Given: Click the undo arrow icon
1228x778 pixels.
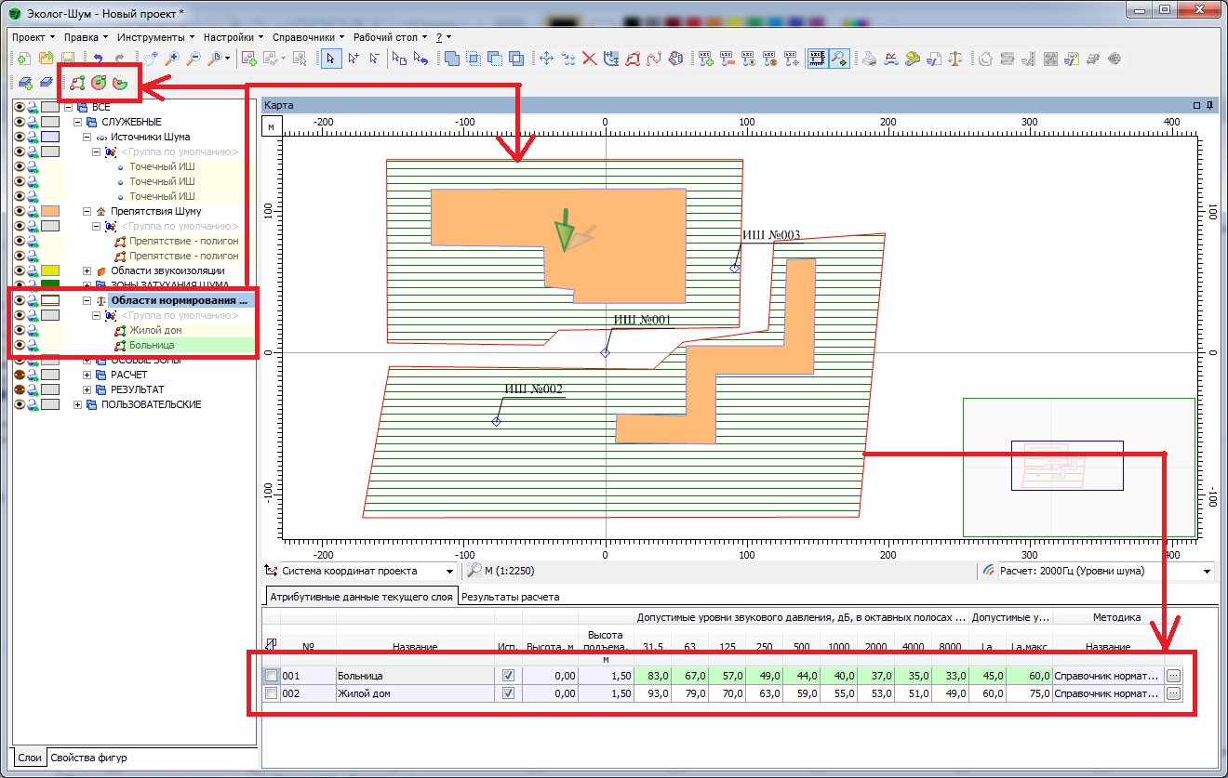Looking at the screenshot, I should [98, 59].
